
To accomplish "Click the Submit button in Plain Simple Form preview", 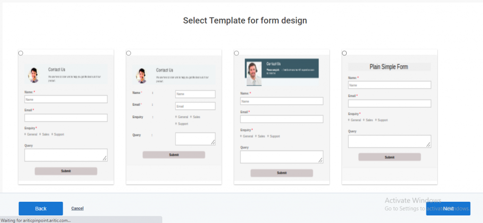I will 389,157.
